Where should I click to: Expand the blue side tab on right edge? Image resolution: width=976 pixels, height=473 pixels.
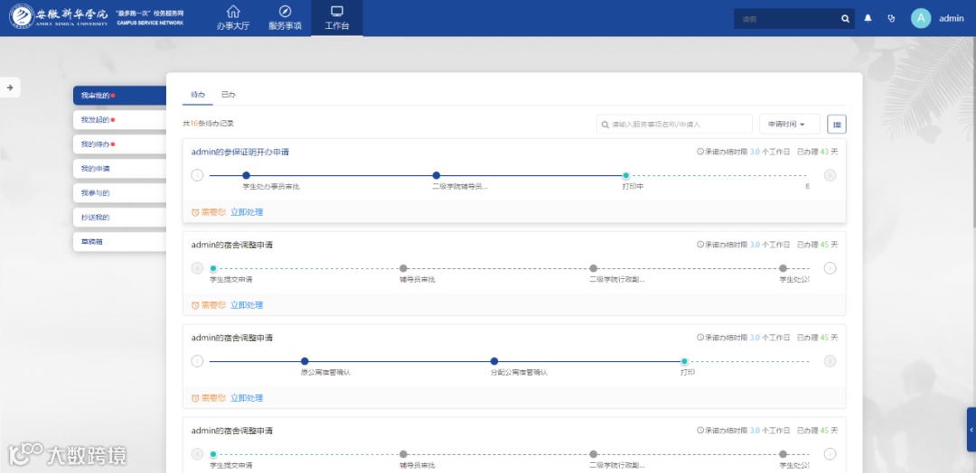pyautogui.click(x=971, y=430)
